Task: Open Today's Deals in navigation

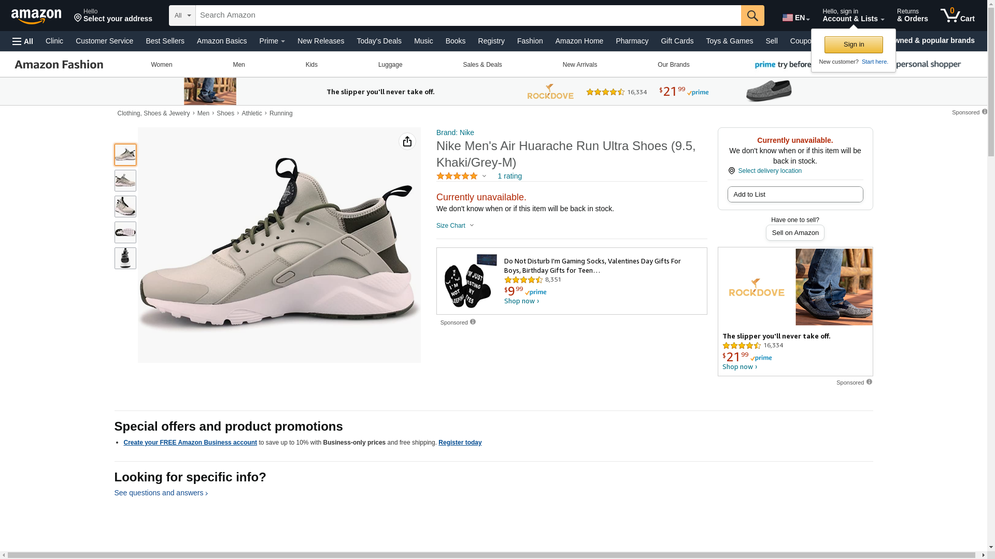Action: click(x=379, y=41)
